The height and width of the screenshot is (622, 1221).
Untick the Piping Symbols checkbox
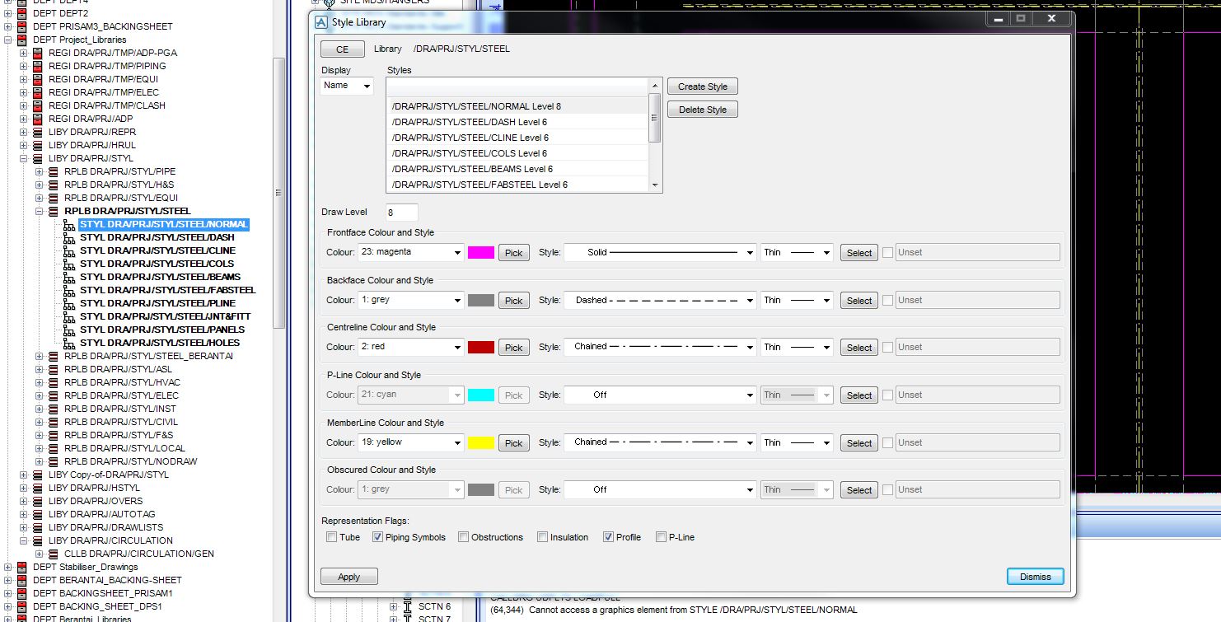tap(377, 537)
